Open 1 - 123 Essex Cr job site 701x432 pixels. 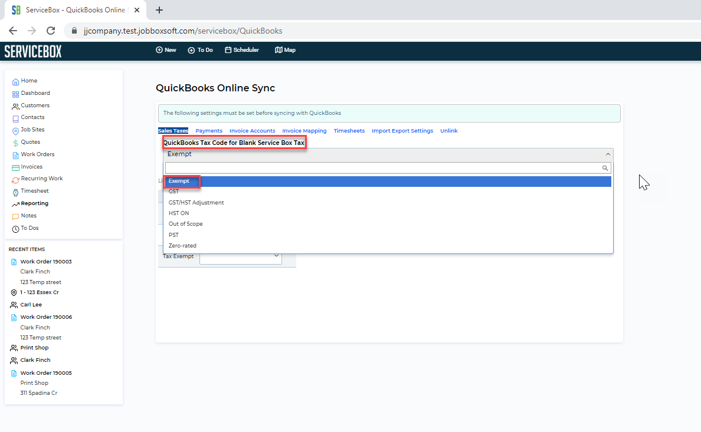pos(40,292)
